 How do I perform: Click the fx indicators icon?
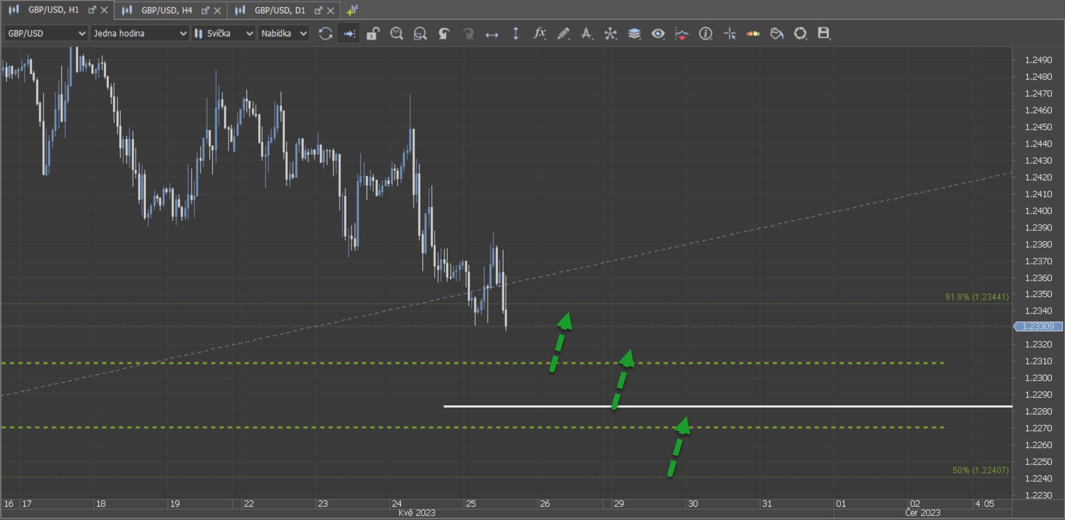coord(539,34)
